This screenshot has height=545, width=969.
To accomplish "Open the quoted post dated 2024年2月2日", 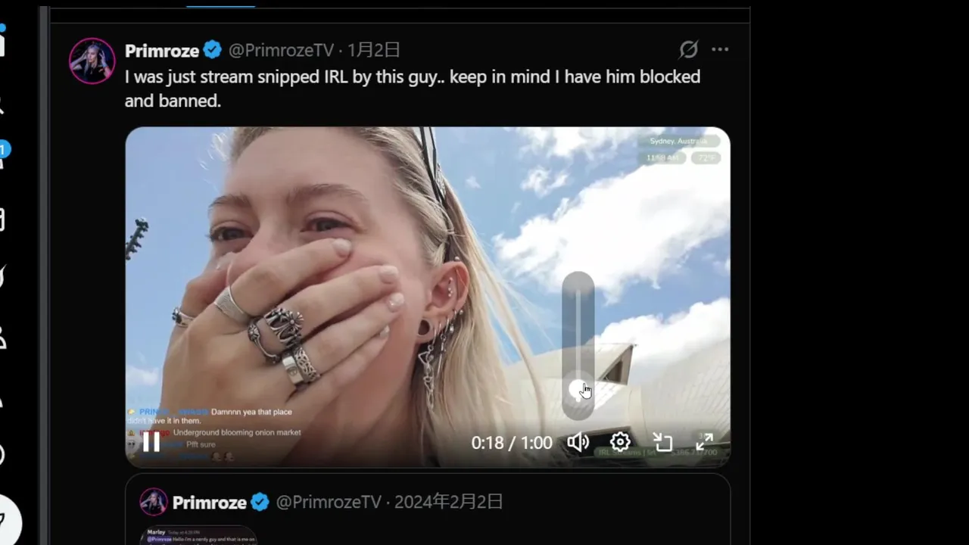I will click(x=449, y=502).
